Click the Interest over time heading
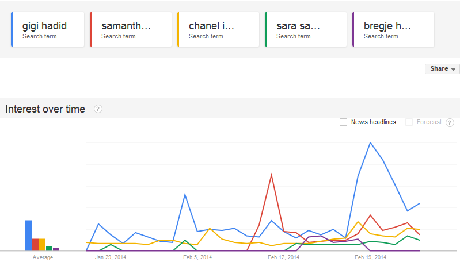The image size is (460, 266). [x=45, y=109]
